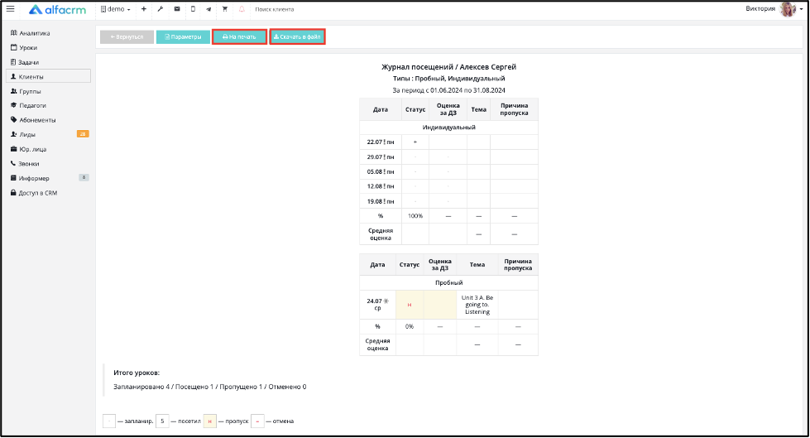Open the Виктория user profile dropdown

pos(774,9)
